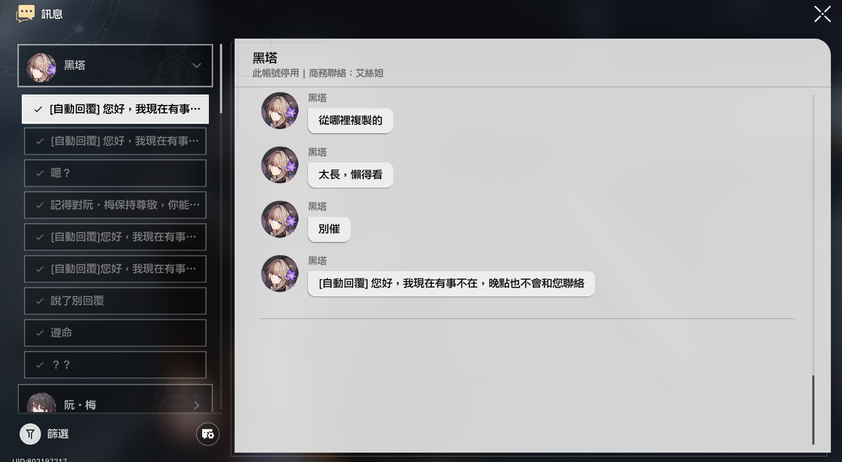
Task: Collapse the 黑塔 conversation list chevron
Action: click(x=196, y=66)
